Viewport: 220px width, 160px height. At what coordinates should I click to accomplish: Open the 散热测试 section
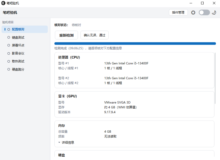(25, 61)
